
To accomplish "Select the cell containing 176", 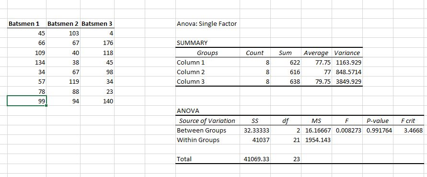I will coord(97,43).
